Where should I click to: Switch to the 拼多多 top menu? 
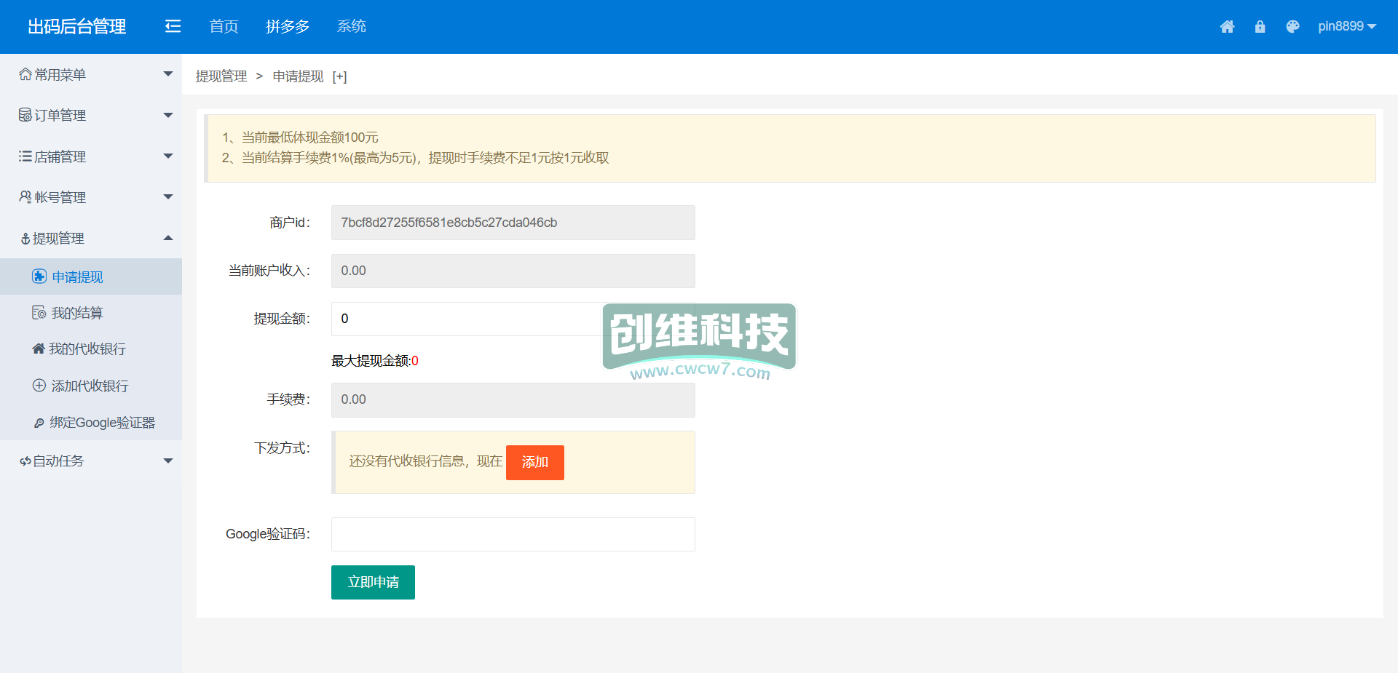click(288, 27)
